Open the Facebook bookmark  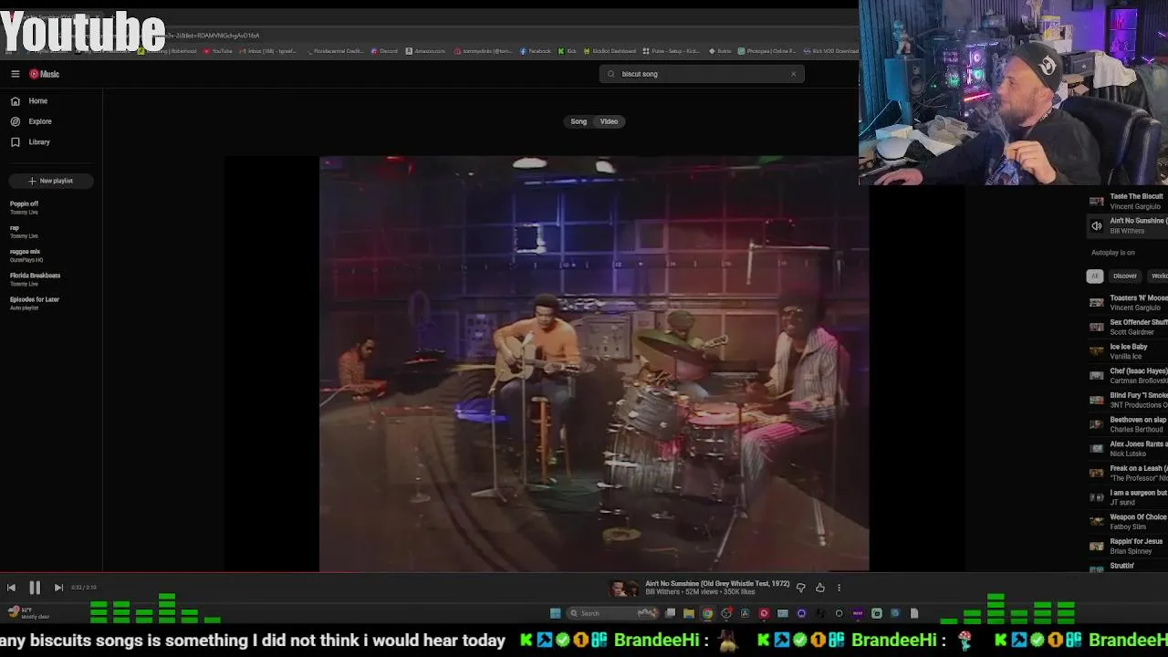(x=536, y=51)
